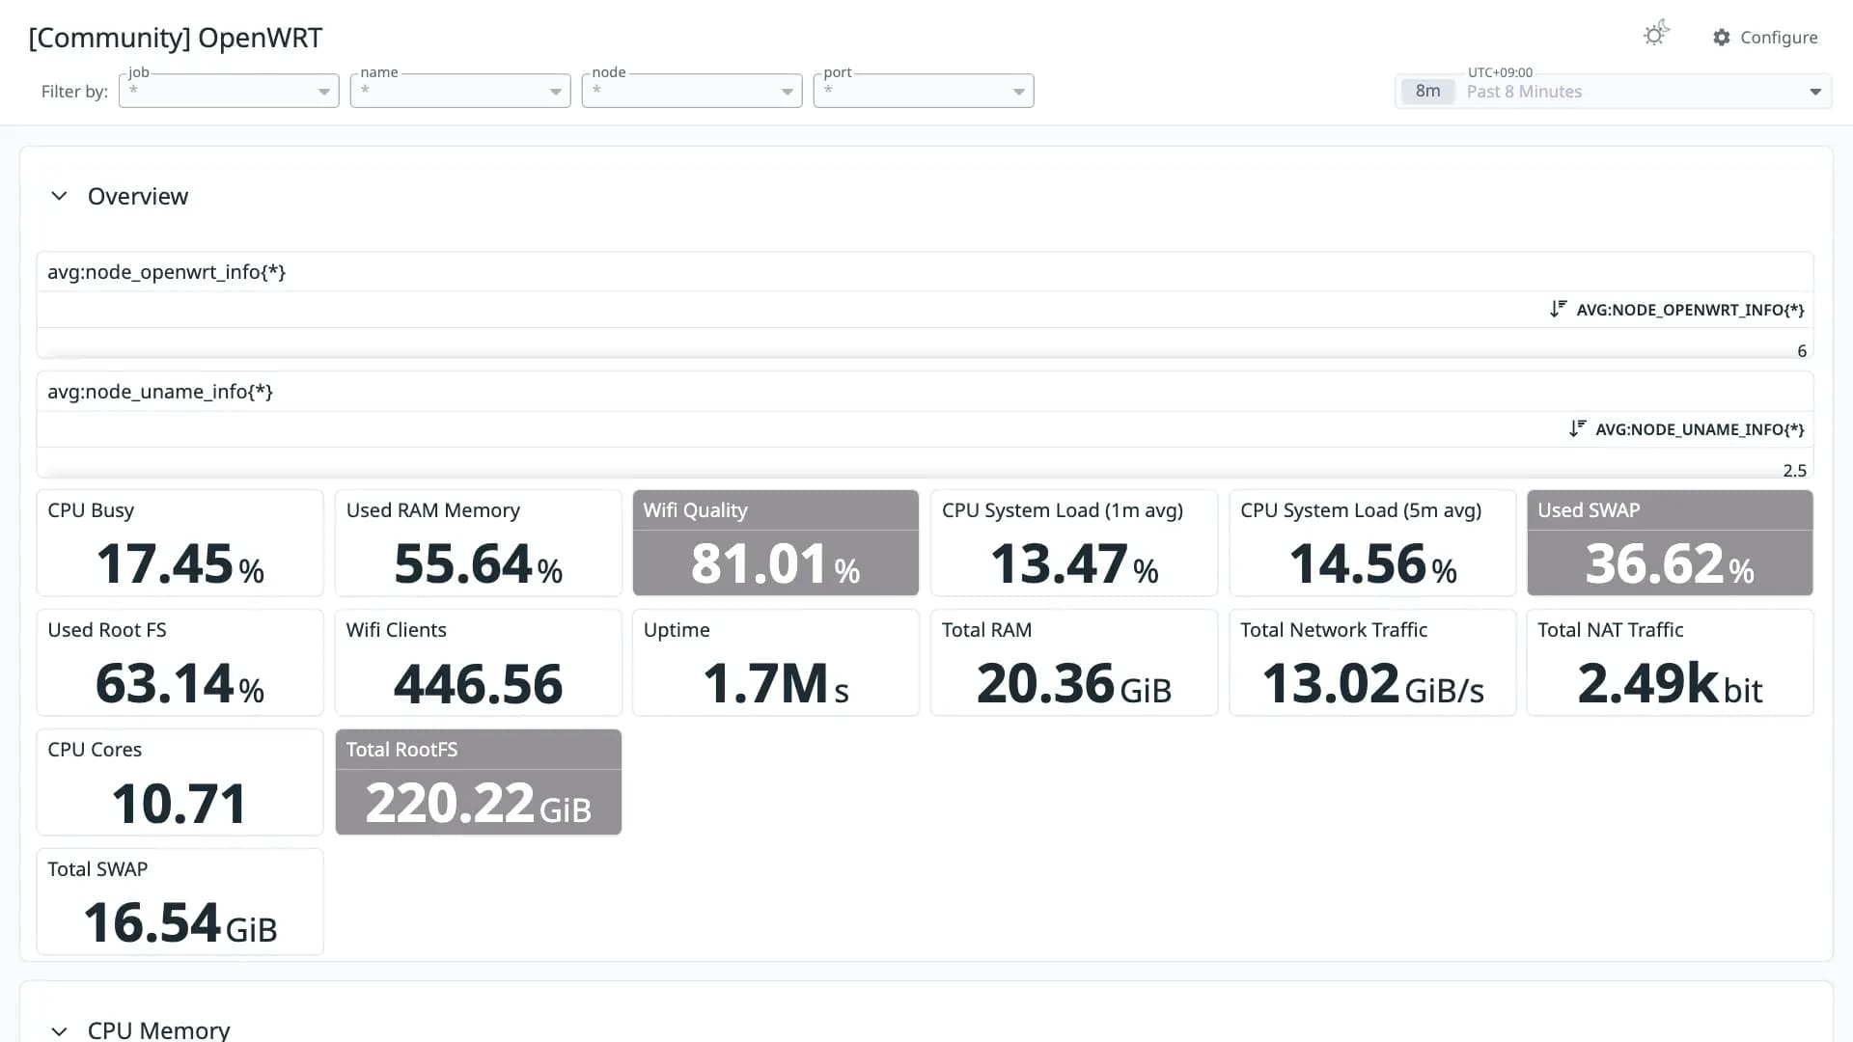This screenshot has width=1853, height=1042.
Task: Open the Past 8 Minutes time range selector
Action: [x=1613, y=92]
